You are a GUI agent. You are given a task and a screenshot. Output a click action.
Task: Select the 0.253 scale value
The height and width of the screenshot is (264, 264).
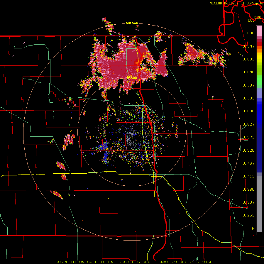coord(248,215)
